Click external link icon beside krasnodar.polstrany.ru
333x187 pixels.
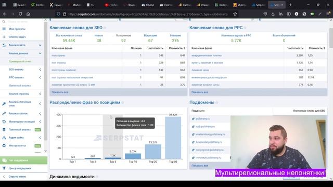pos(193,142)
